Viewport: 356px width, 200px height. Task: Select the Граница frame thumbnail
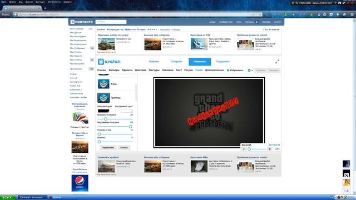coord(103,98)
